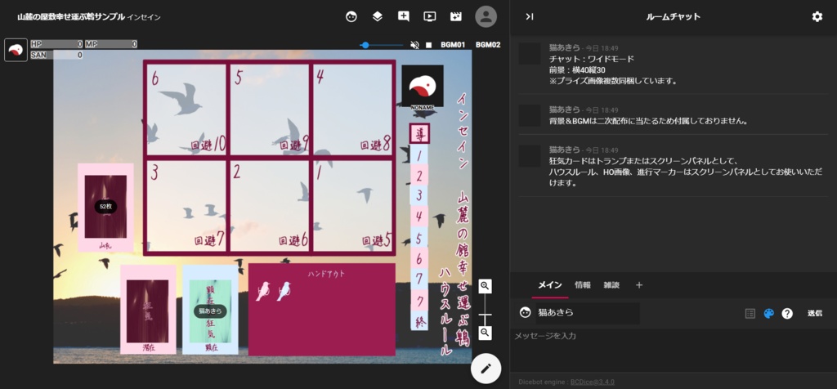
Task: Select progress marker 終
Action: point(419,321)
